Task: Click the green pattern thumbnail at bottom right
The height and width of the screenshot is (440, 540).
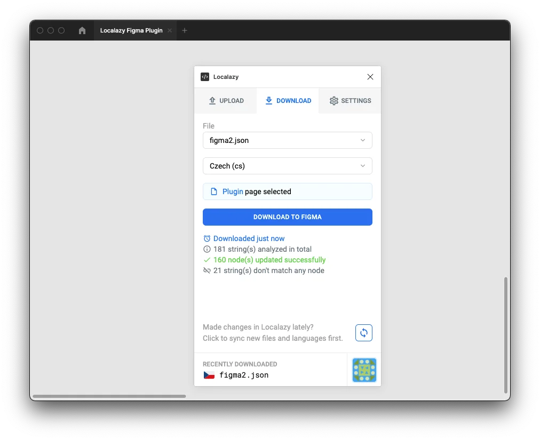Action: (364, 370)
